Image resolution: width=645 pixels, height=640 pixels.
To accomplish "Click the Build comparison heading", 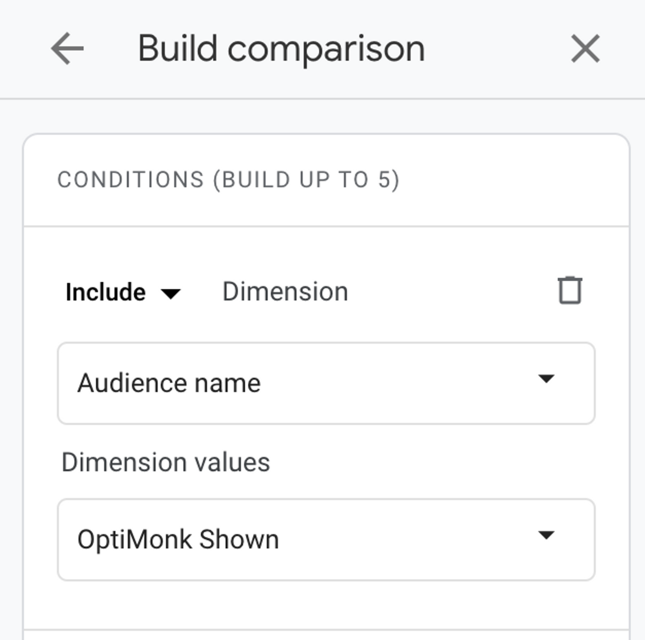I will 281,49.
